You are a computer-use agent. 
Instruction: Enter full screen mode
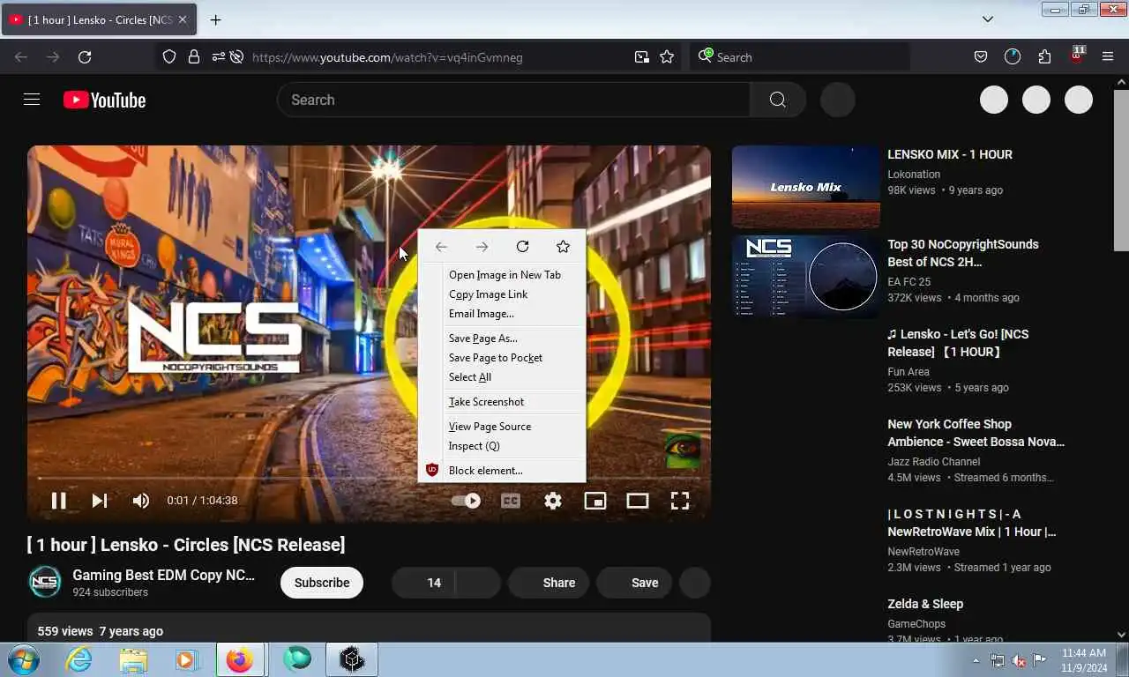pos(680,501)
